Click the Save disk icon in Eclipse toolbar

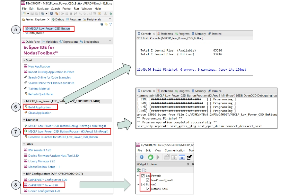click(32, 14)
